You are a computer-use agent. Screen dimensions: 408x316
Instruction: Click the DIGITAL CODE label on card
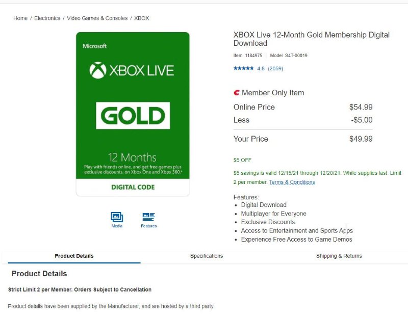point(133,187)
